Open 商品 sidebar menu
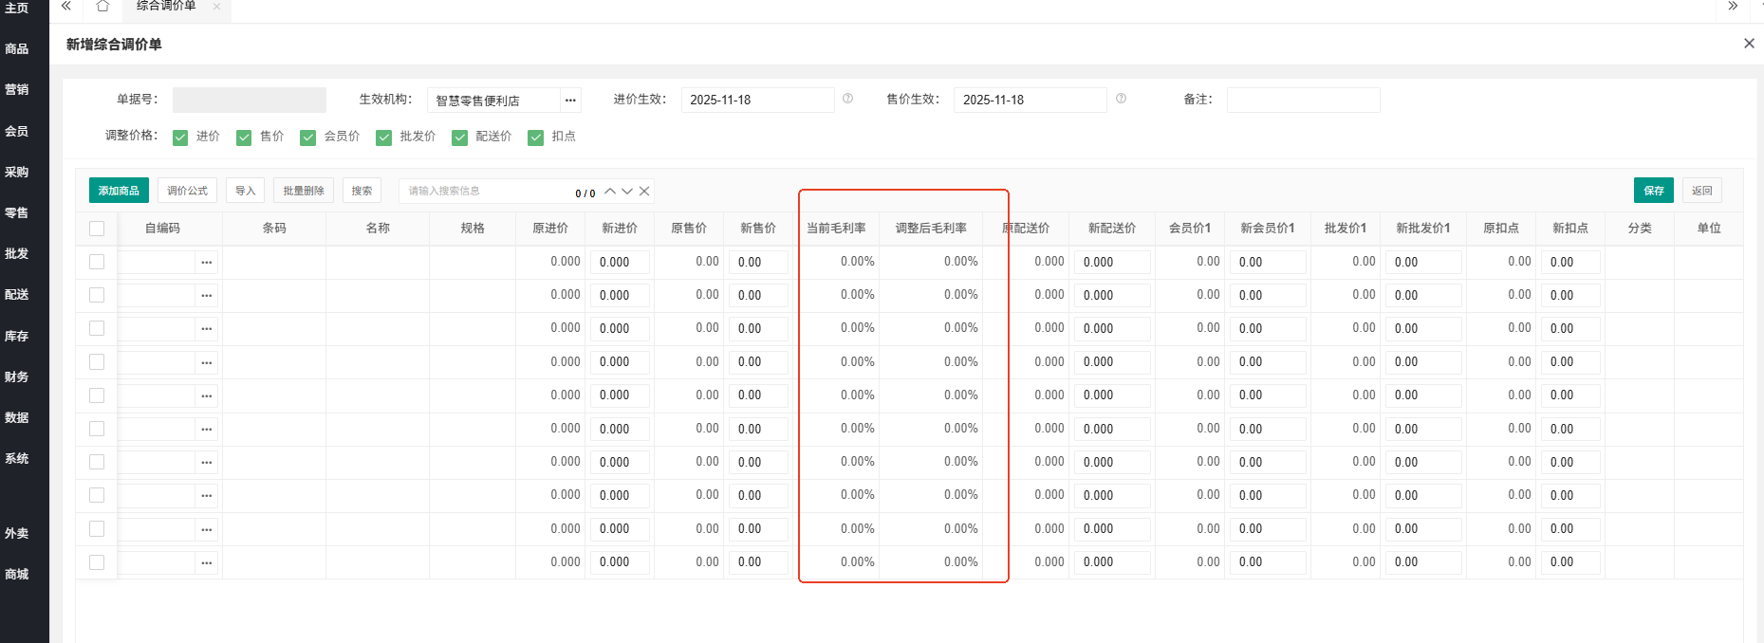This screenshot has width=1764, height=643. (16, 49)
